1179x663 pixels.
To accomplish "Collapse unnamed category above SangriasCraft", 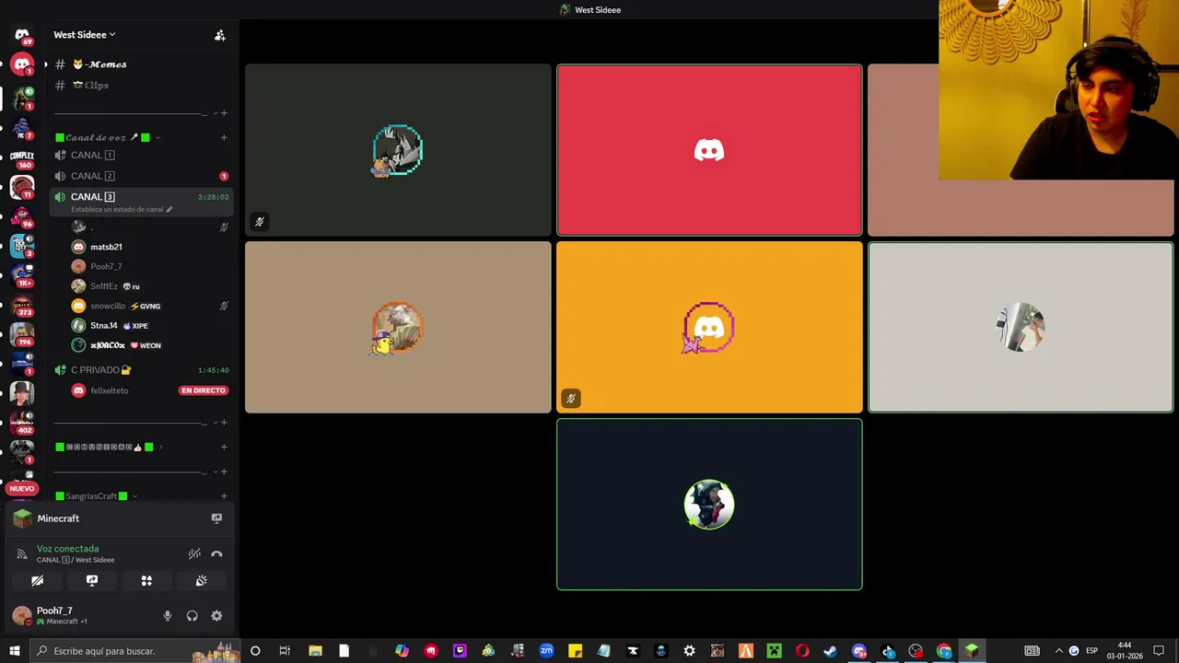I will pyautogui.click(x=216, y=471).
